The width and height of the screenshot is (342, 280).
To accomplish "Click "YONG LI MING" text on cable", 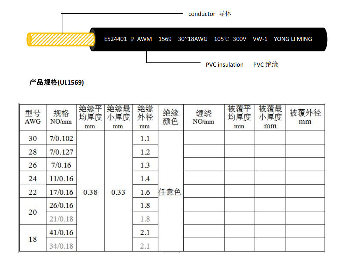I will click(293, 39).
